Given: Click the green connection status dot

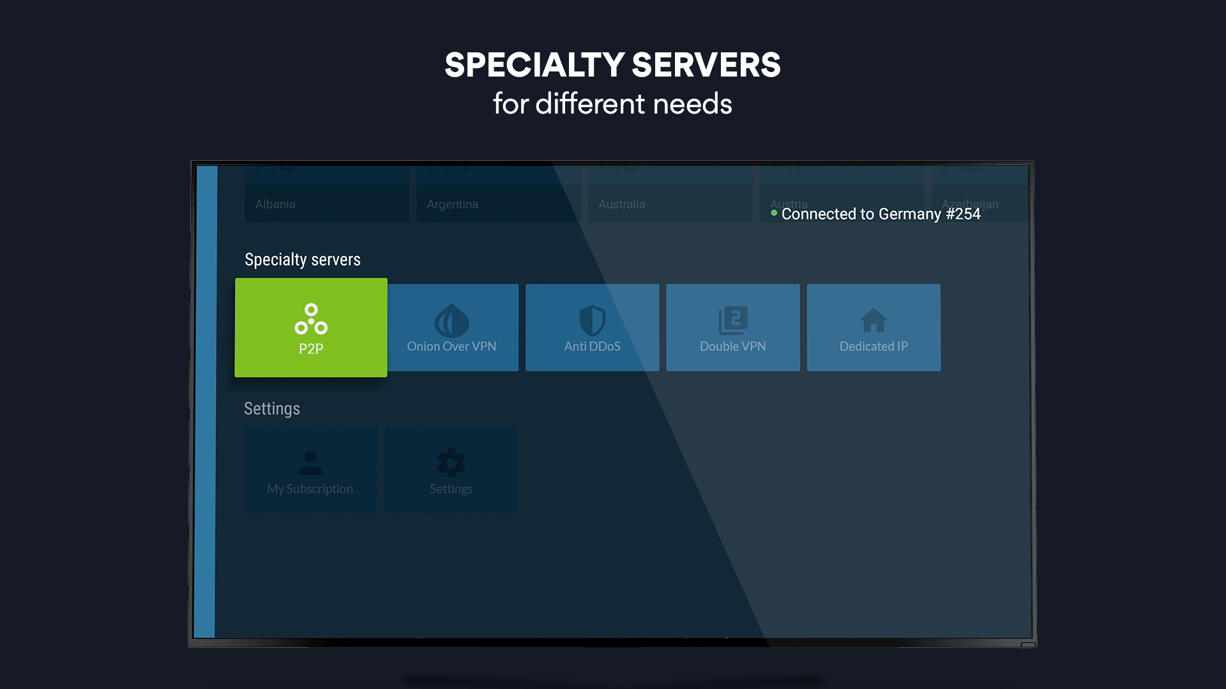Looking at the screenshot, I should click(774, 213).
